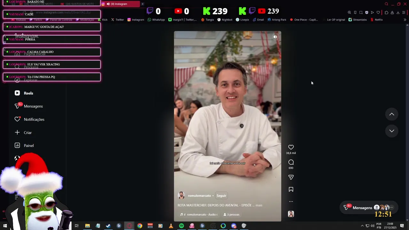Open the audio cover thumbnail beside the reel
The width and height of the screenshot is (409, 230).
click(x=291, y=214)
